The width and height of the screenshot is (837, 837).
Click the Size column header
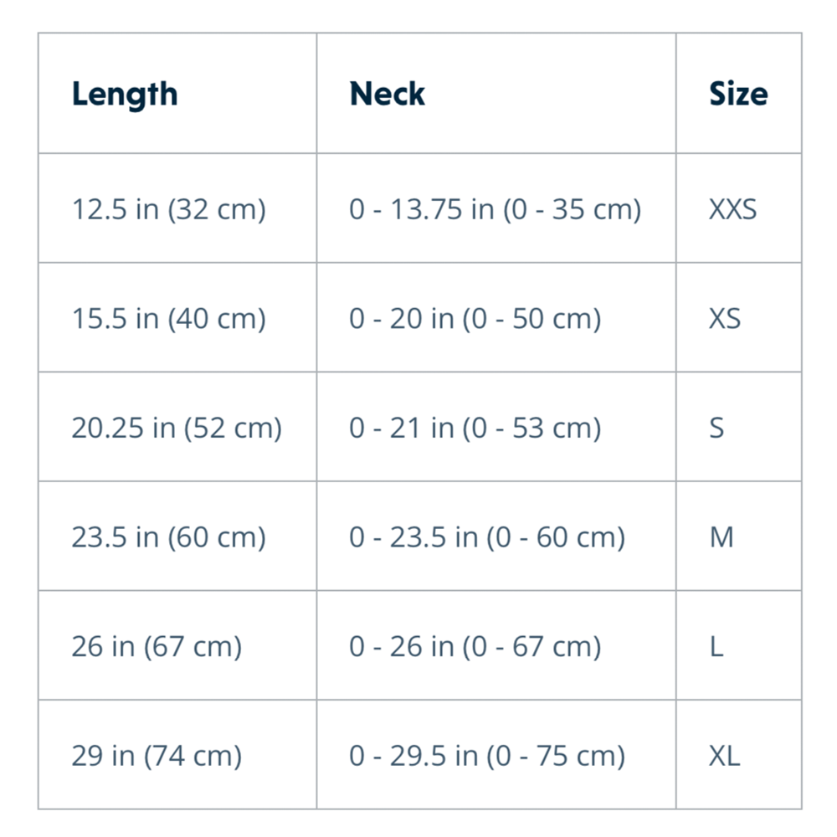(738, 94)
